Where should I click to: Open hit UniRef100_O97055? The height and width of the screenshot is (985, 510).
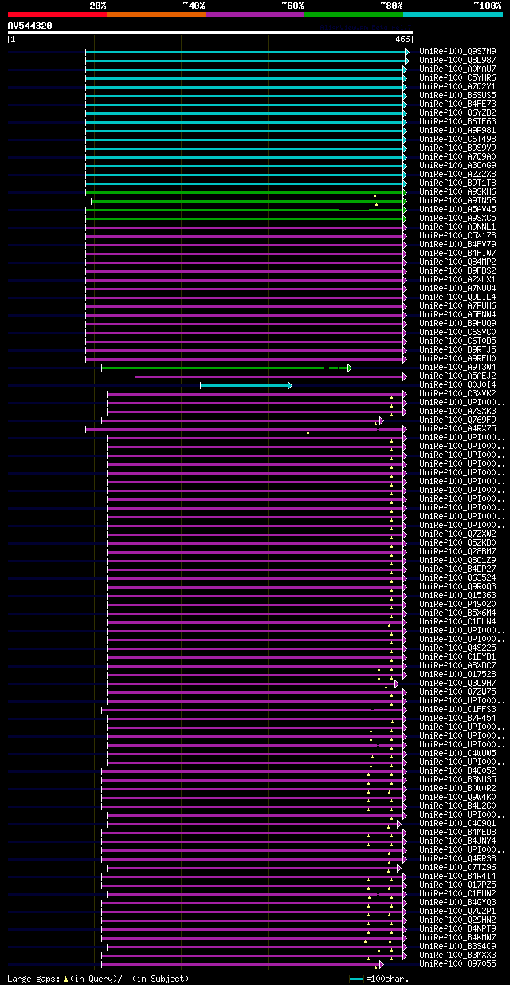click(457, 963)
